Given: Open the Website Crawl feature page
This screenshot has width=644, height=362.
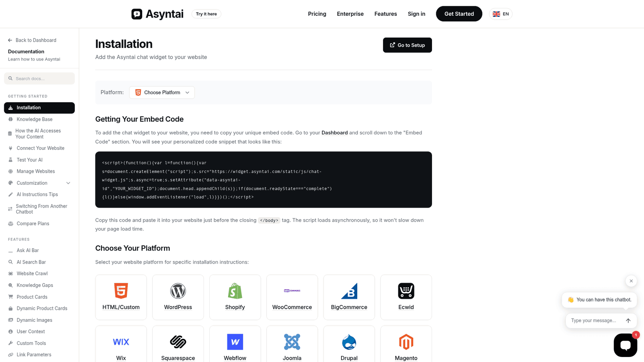Looking at the screenshot, I should (39, 274).
